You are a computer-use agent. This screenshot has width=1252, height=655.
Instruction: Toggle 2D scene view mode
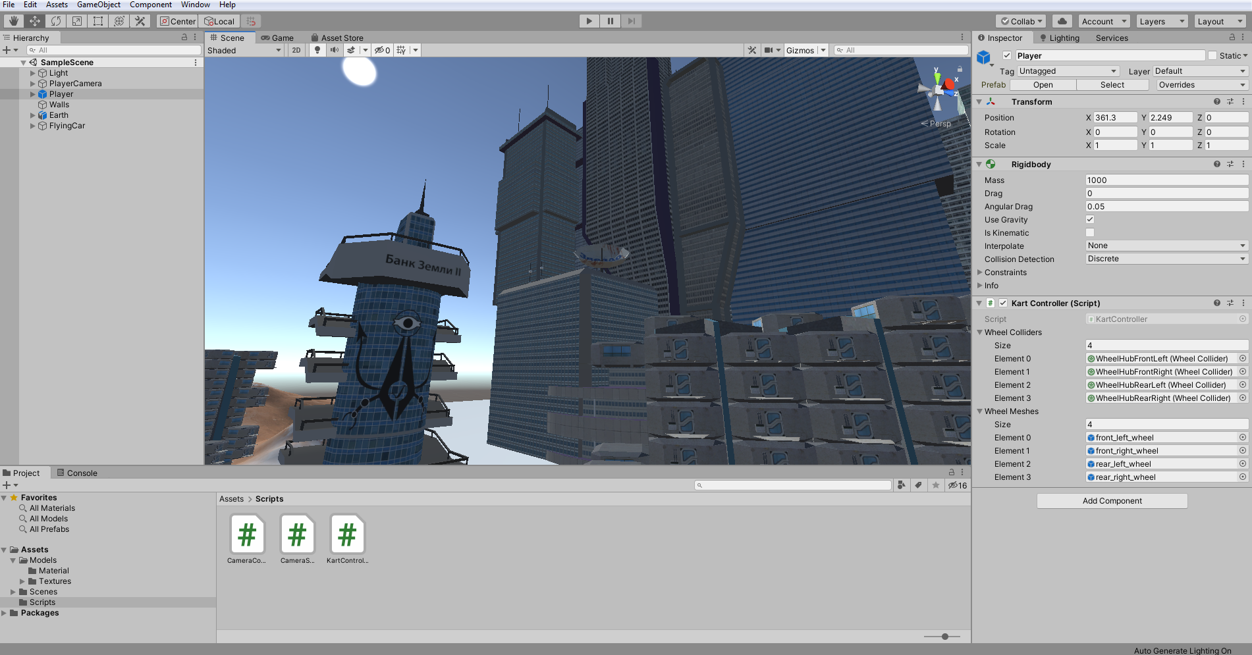tap(296, 50)
